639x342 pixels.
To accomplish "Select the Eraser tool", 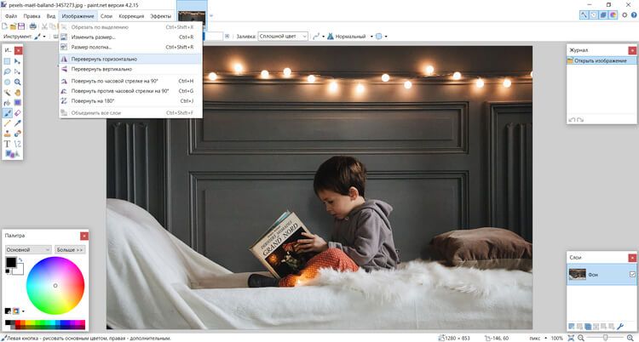I will [18, 113].
